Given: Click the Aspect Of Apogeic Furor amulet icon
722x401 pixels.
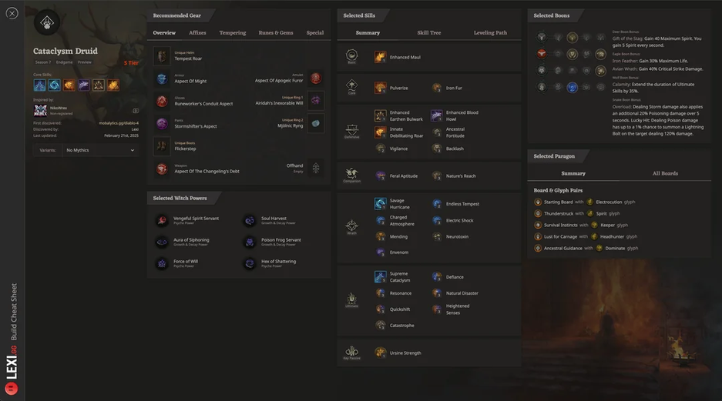Looking at the screenshot, I should click(315, 79).
